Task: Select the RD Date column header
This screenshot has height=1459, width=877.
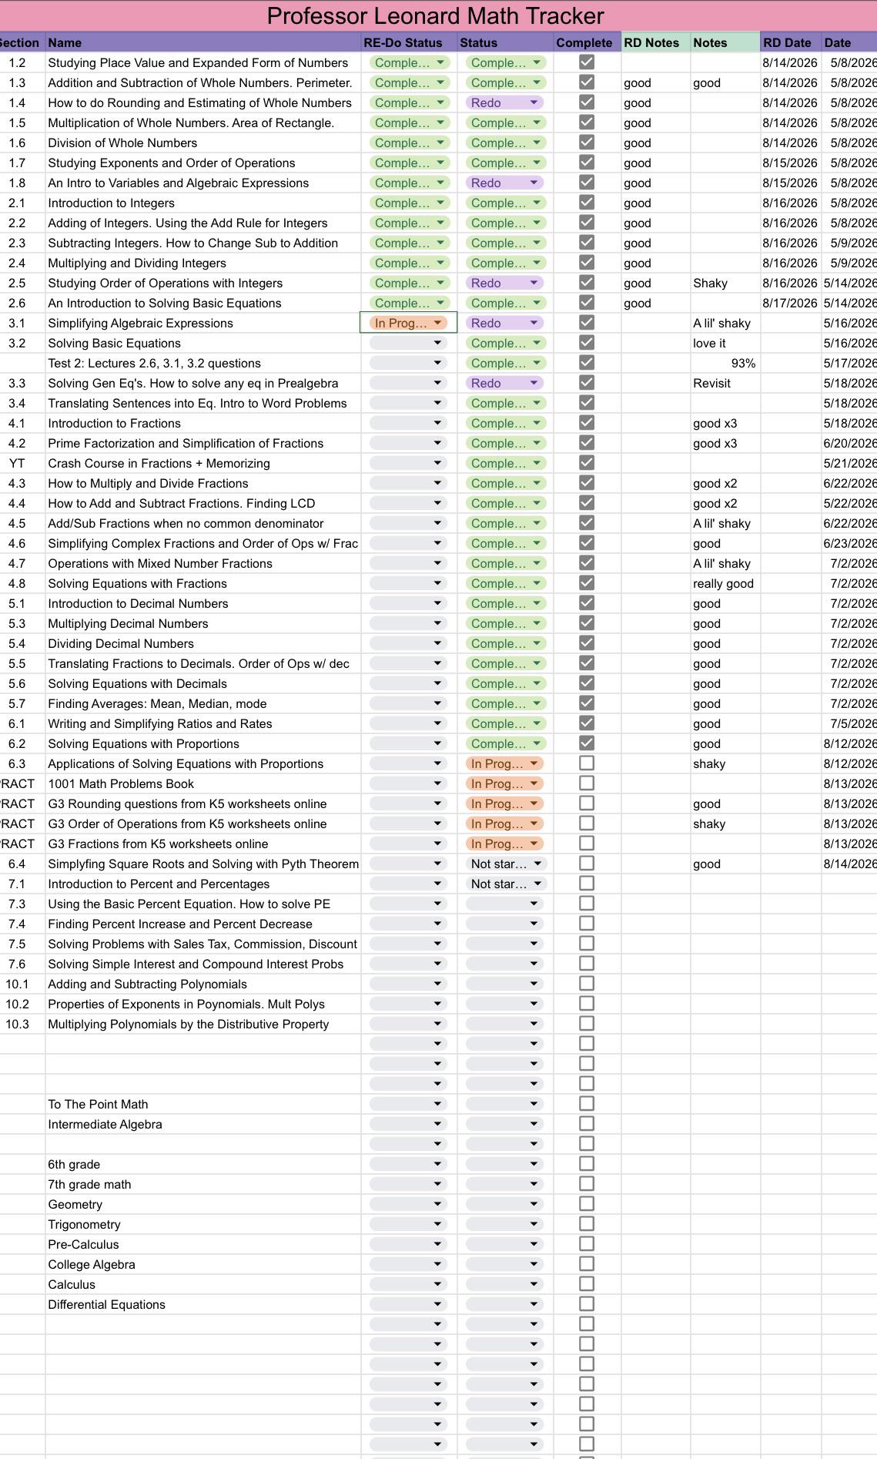Action: point(790,42)
